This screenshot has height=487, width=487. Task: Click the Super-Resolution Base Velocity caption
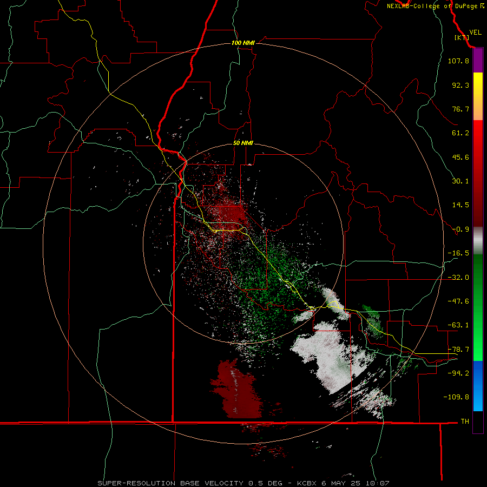(x=243, y=483)
